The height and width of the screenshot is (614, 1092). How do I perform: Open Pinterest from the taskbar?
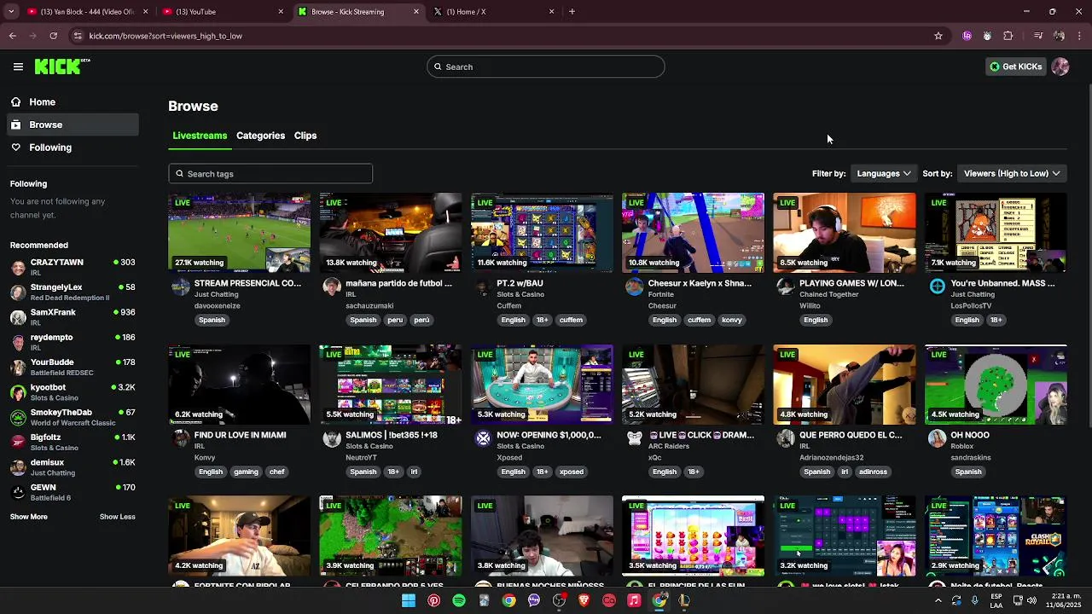pyautogui.click(x=434, y=600)
